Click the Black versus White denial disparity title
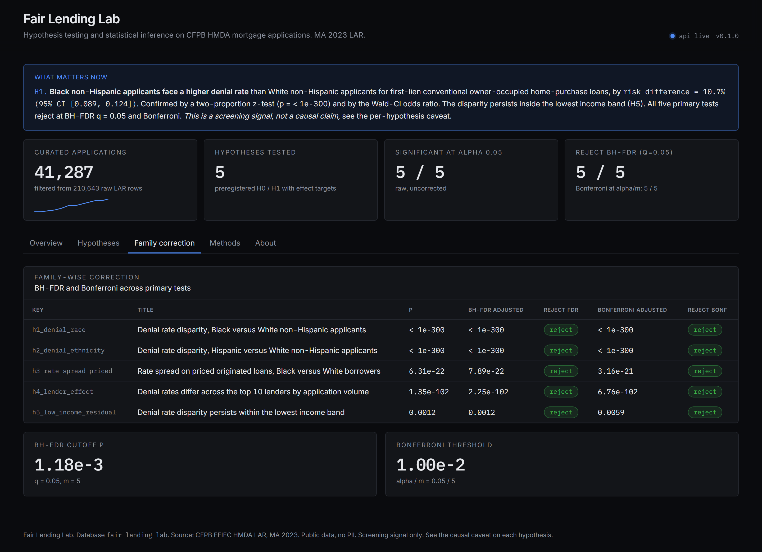 coord(252,330)
